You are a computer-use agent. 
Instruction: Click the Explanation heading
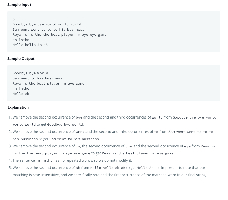pos(18,107)
